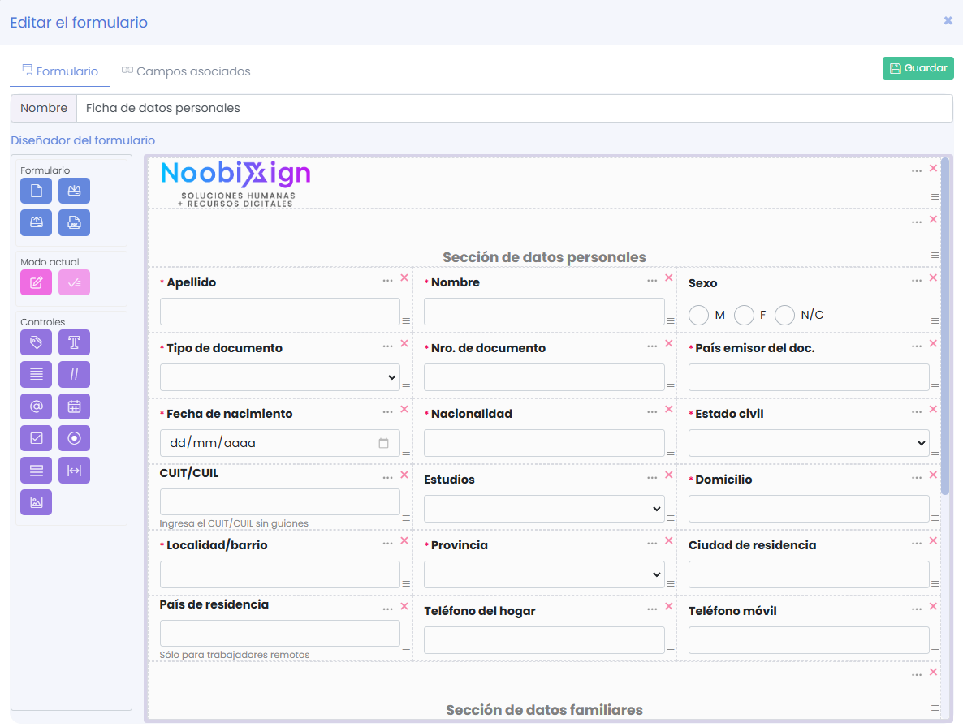
Task: Choose the F option for Sexo
Action: coord(743,315)
